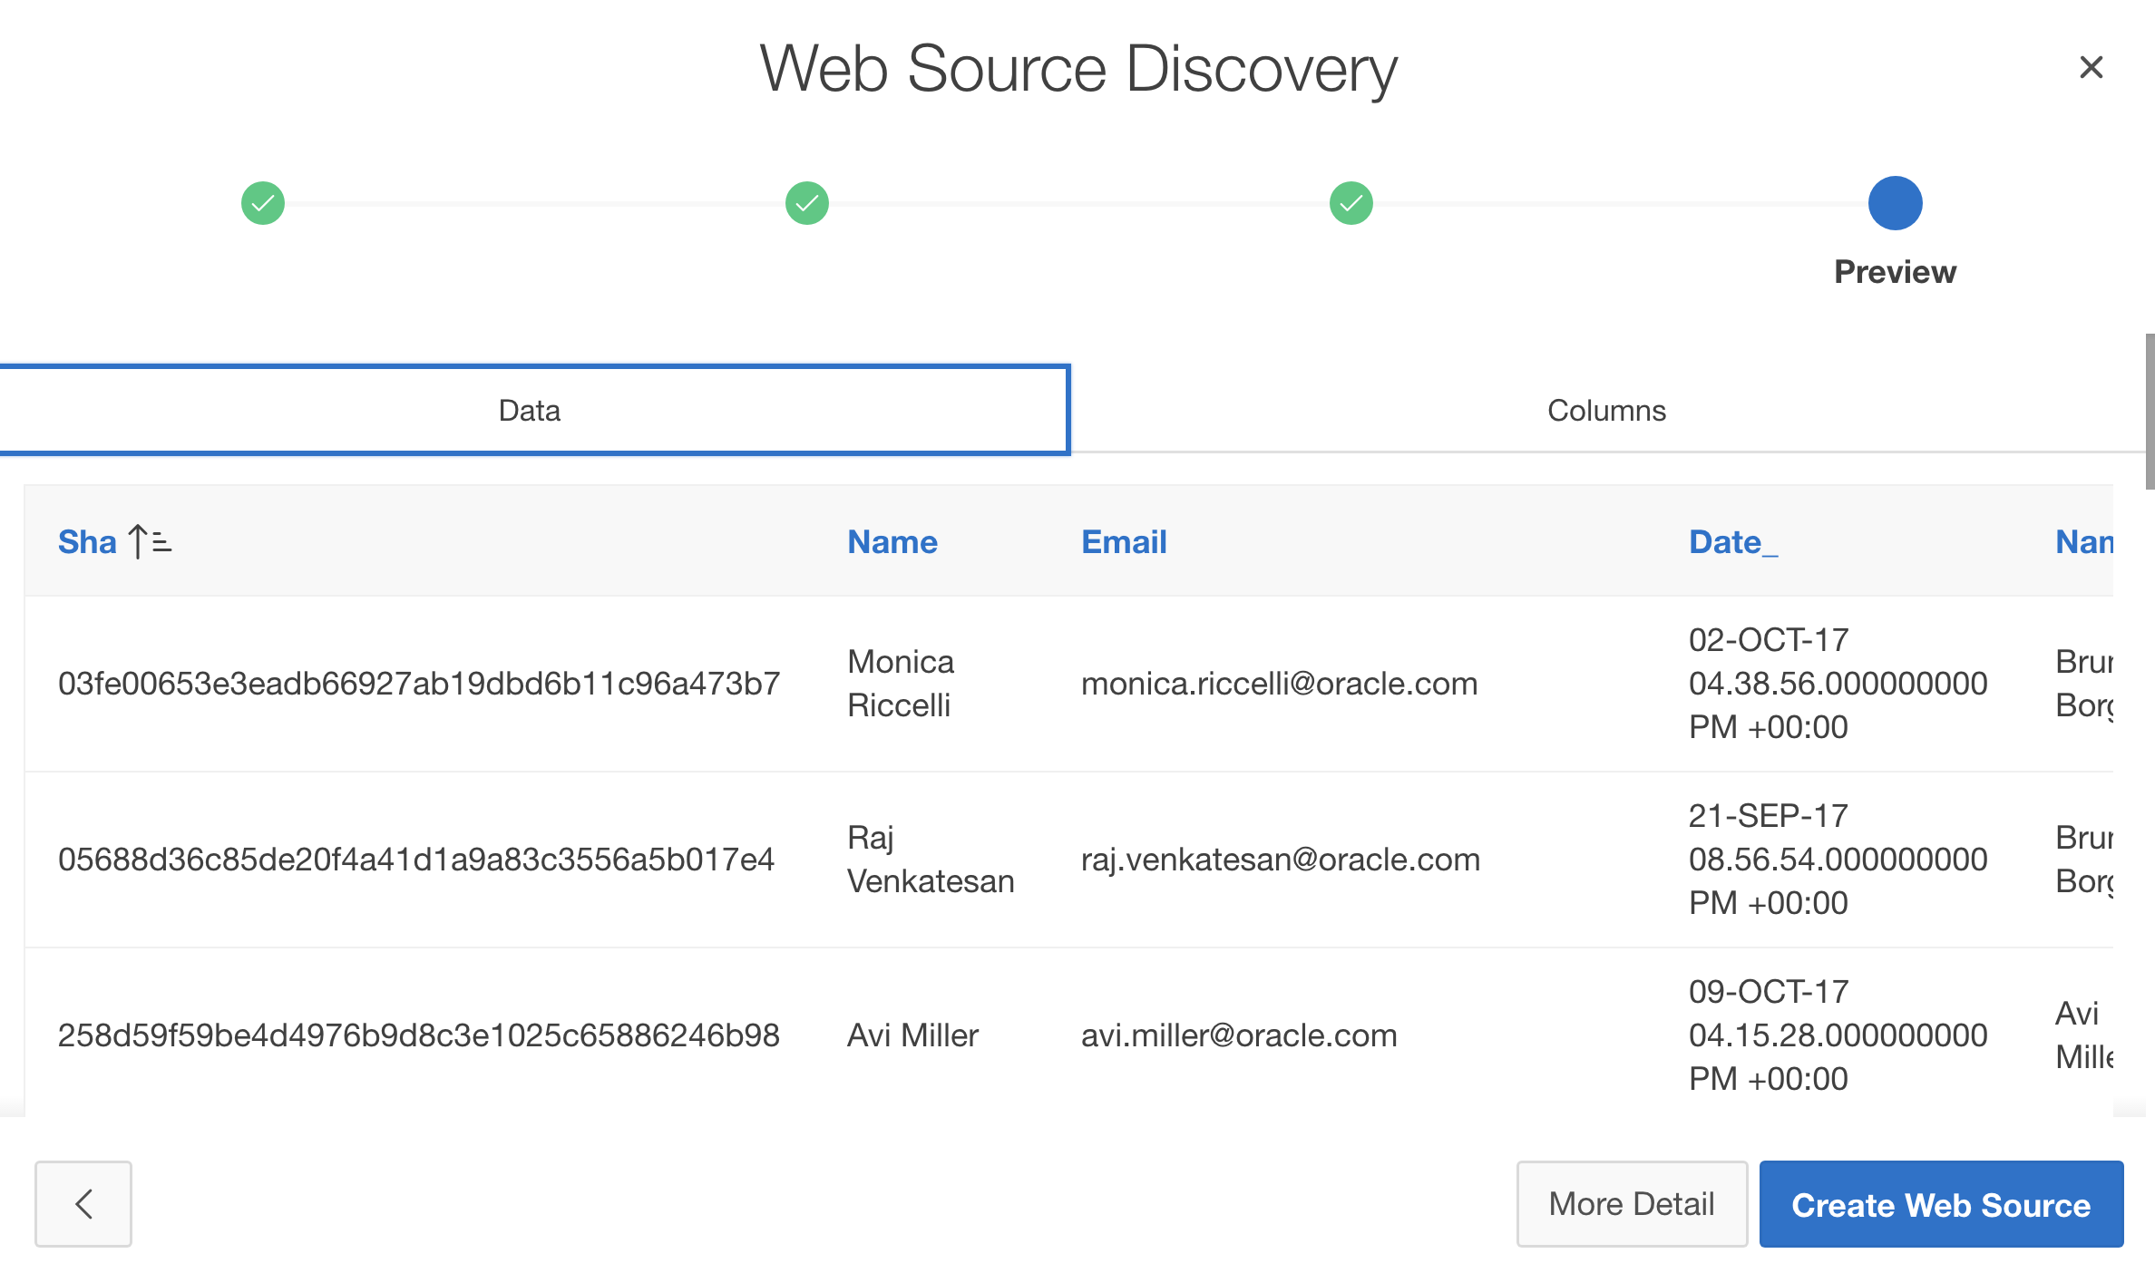Screen dimensions: 2155x1273
Task: Sort by the Sha column header
Action: pyautogui.click(x=87, y=542)
